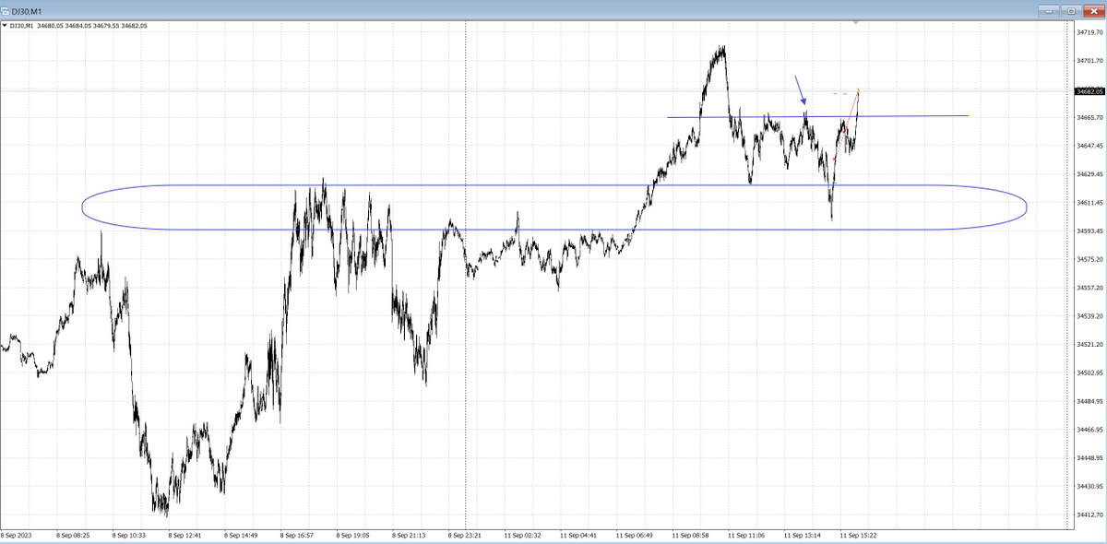
Task: Restore the DJ30,M1 chart window size
Action: click(1073, 10)
